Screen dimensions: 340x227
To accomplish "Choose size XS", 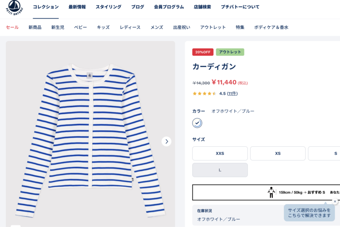I will point(278,153).
